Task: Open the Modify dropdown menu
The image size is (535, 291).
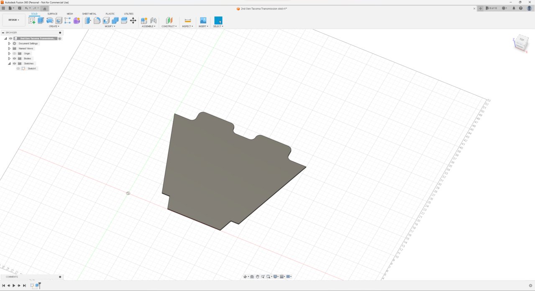Action: coord(110,26)
